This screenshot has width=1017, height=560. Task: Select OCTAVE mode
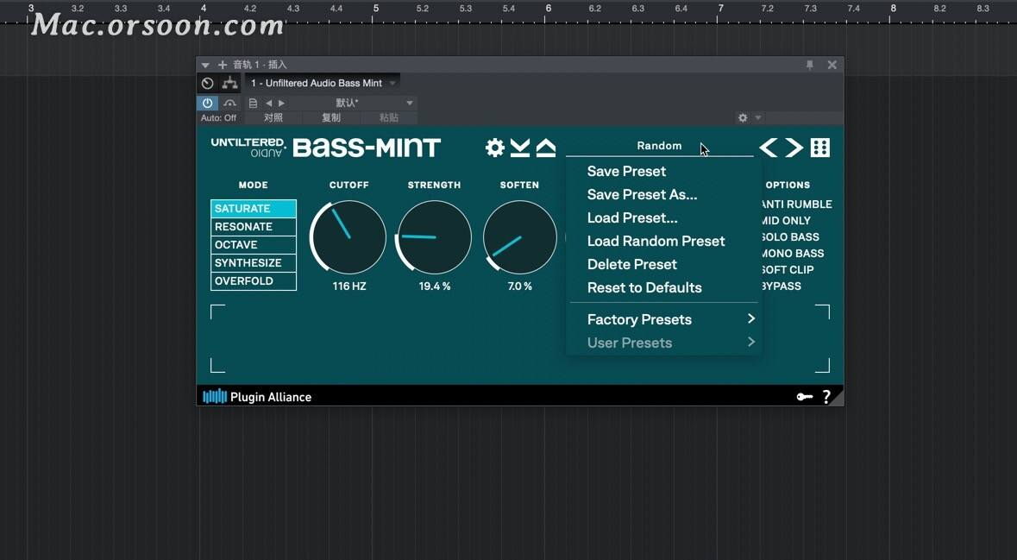coord(254,245)
